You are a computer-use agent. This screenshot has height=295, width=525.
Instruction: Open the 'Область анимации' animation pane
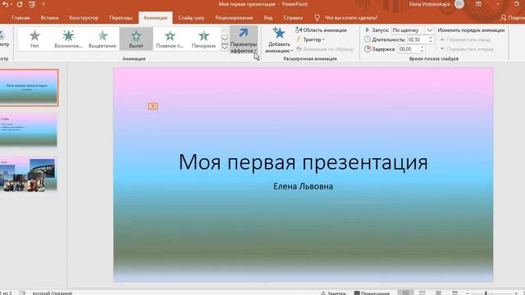click(x=321, y=30)
